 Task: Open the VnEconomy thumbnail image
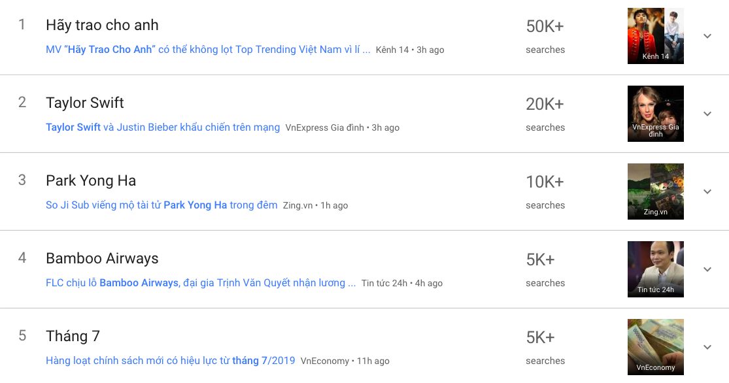pos(655,347)
